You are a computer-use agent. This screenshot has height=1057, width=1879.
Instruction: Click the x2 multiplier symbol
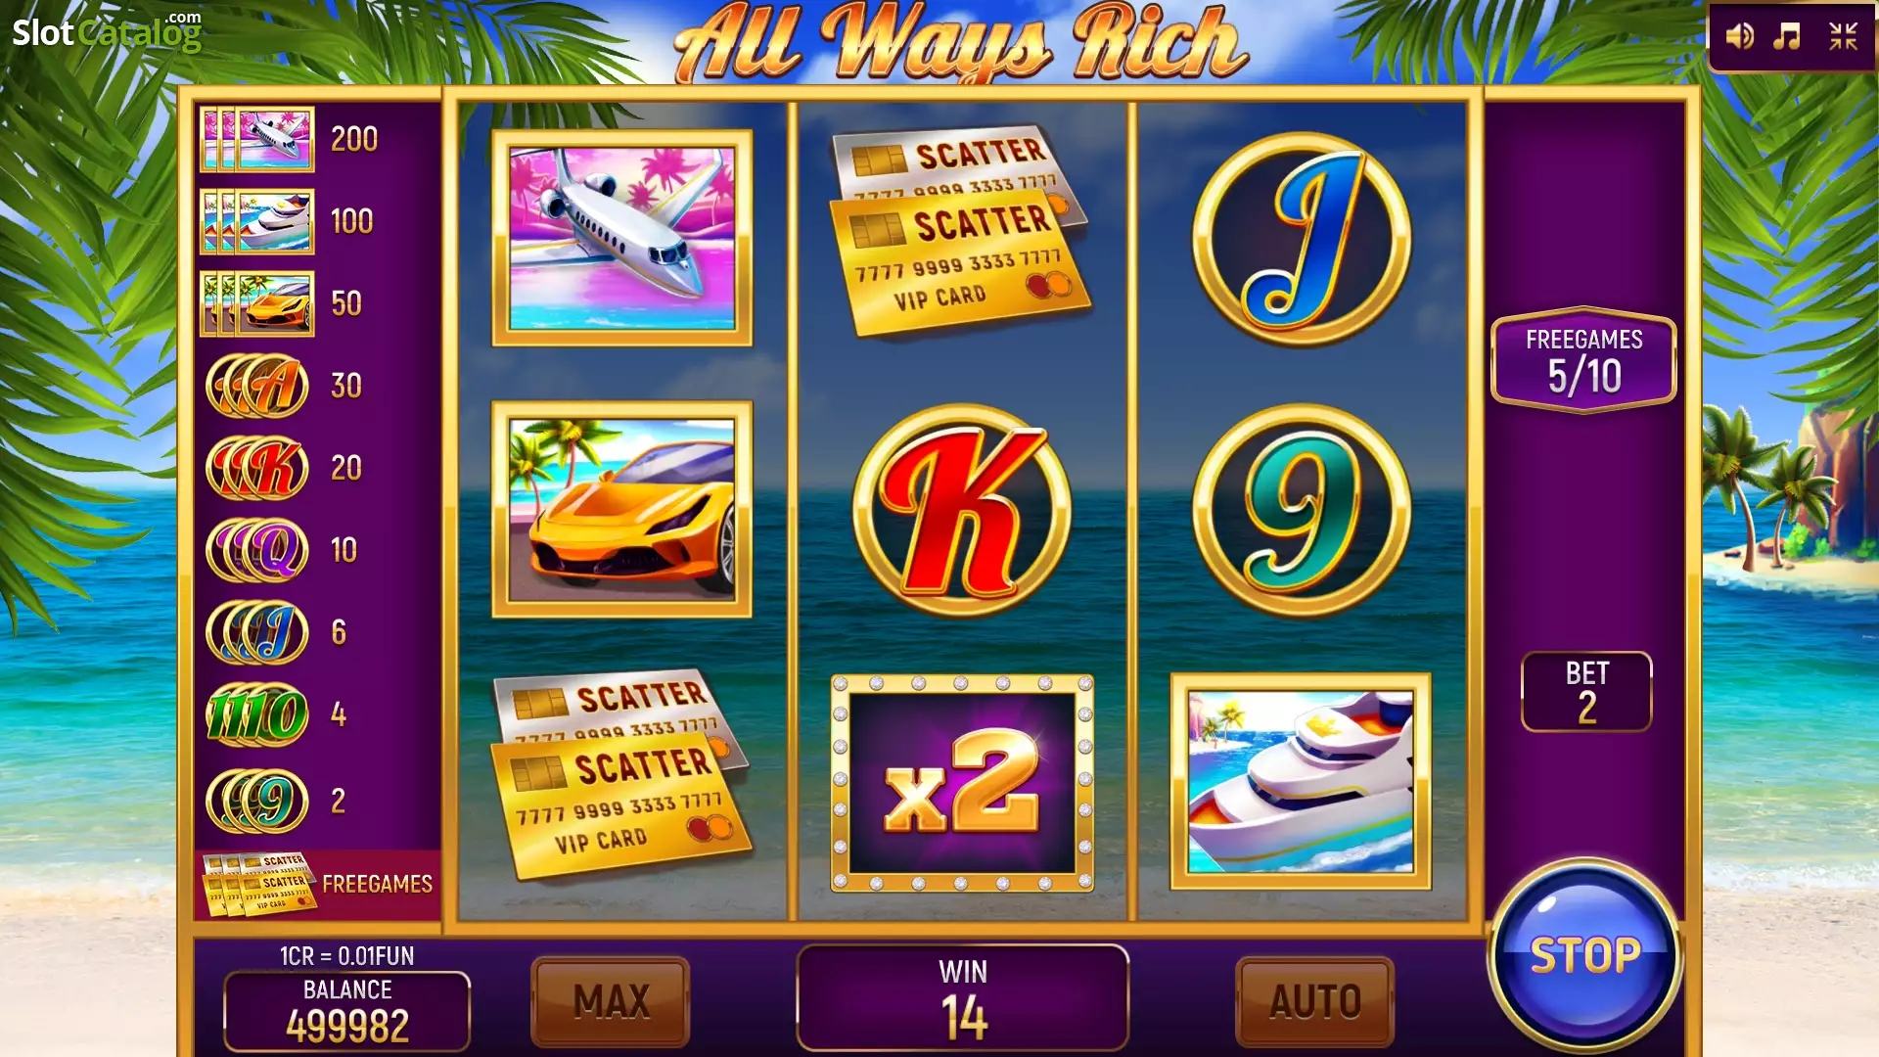tap(962, 783)
